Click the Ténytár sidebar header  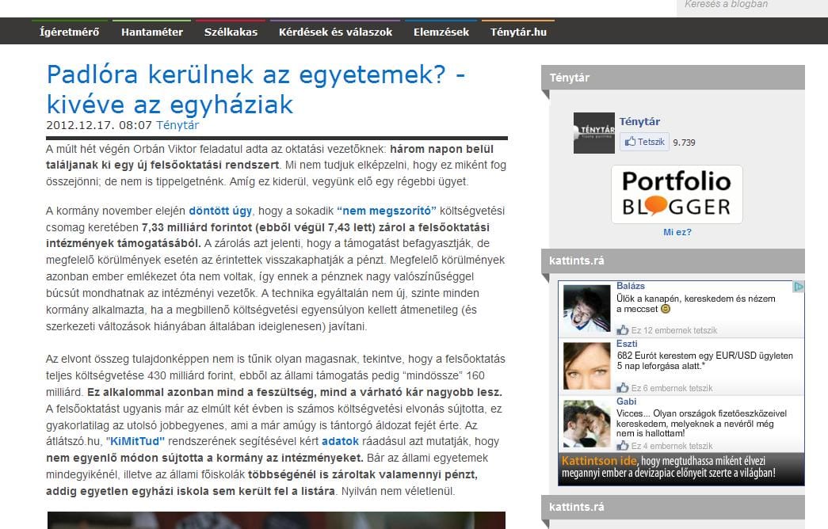673,78
